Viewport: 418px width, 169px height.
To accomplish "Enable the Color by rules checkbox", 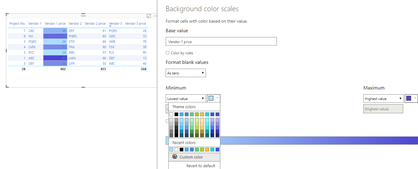I will click(x=168, y=53).
